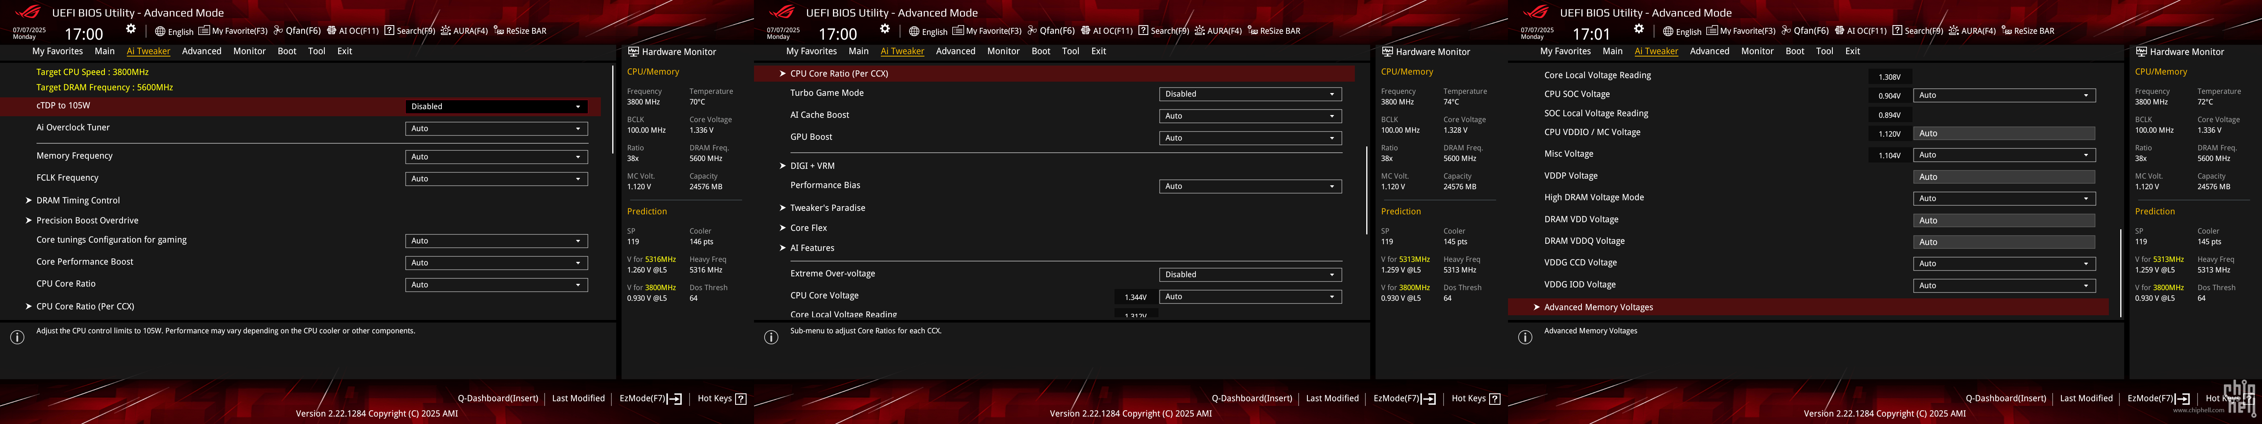Open Qfan(F6) fan control in left BIOS screen

point(297,31)
